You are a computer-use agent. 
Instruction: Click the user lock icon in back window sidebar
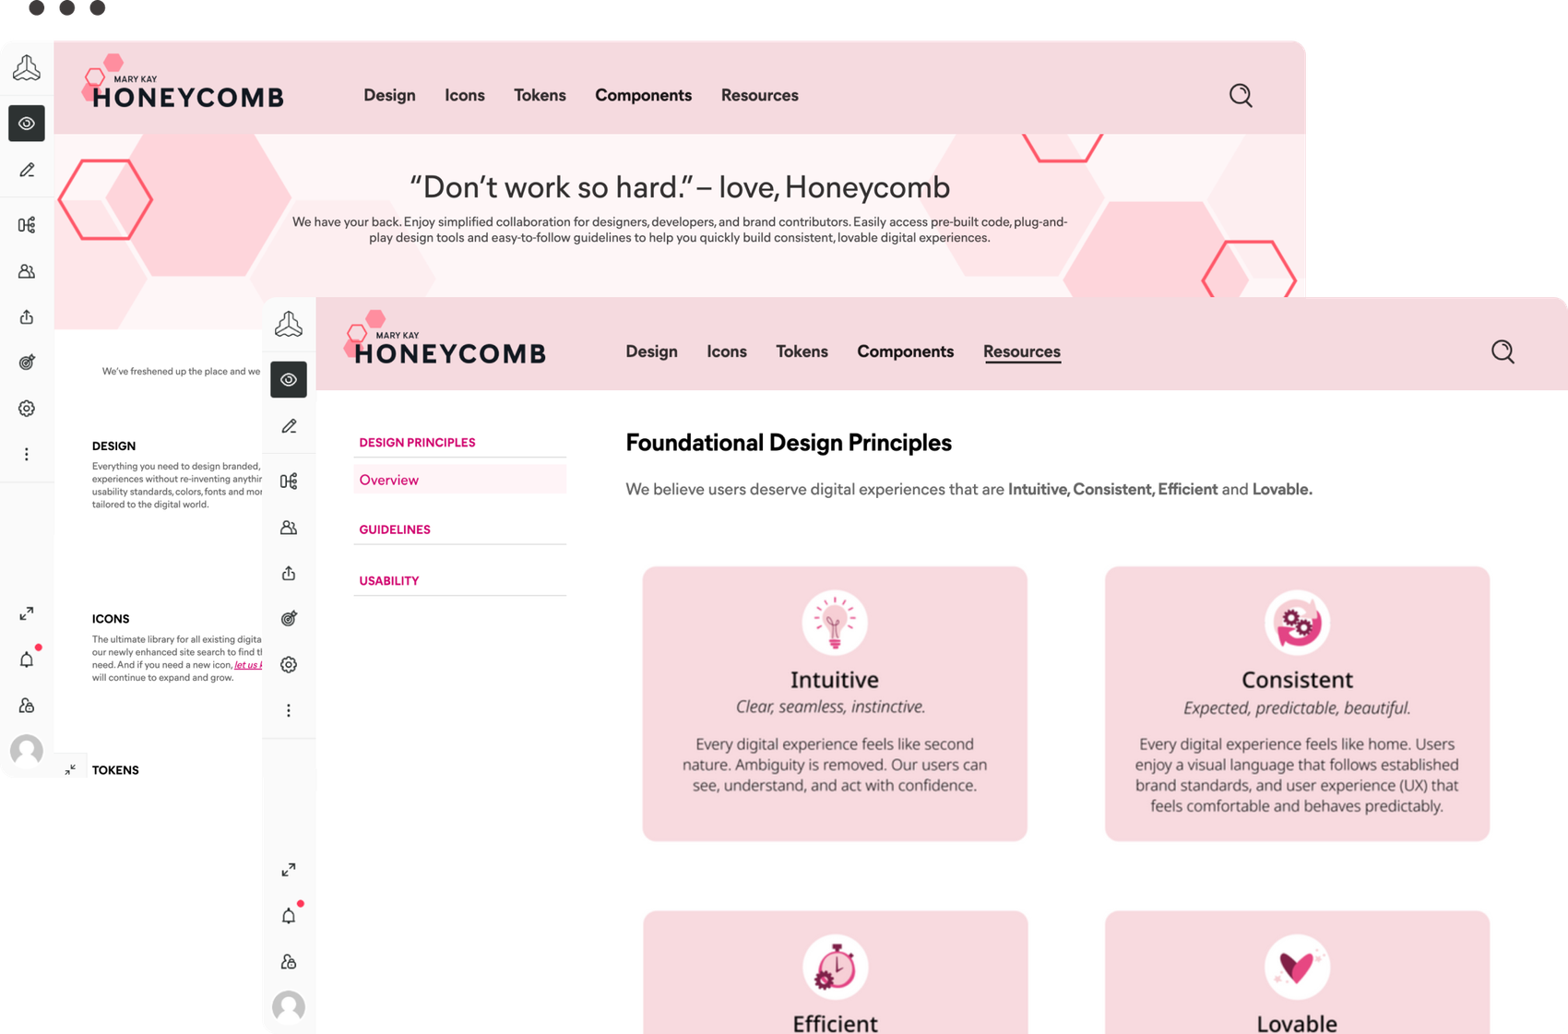click(x=27, y=706)
